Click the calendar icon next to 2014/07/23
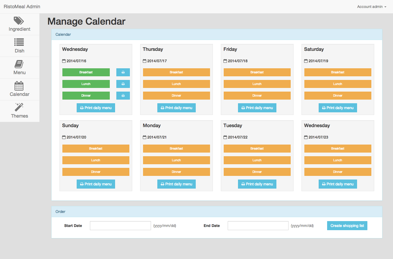Image resolution: width=393 pixels, height=259 pixels. tap(306, 137)
